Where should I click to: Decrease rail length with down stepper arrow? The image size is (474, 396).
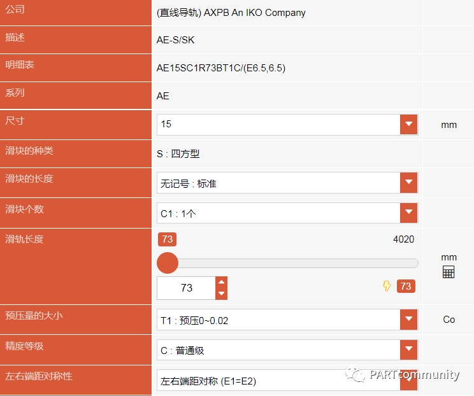pos(221,293)
